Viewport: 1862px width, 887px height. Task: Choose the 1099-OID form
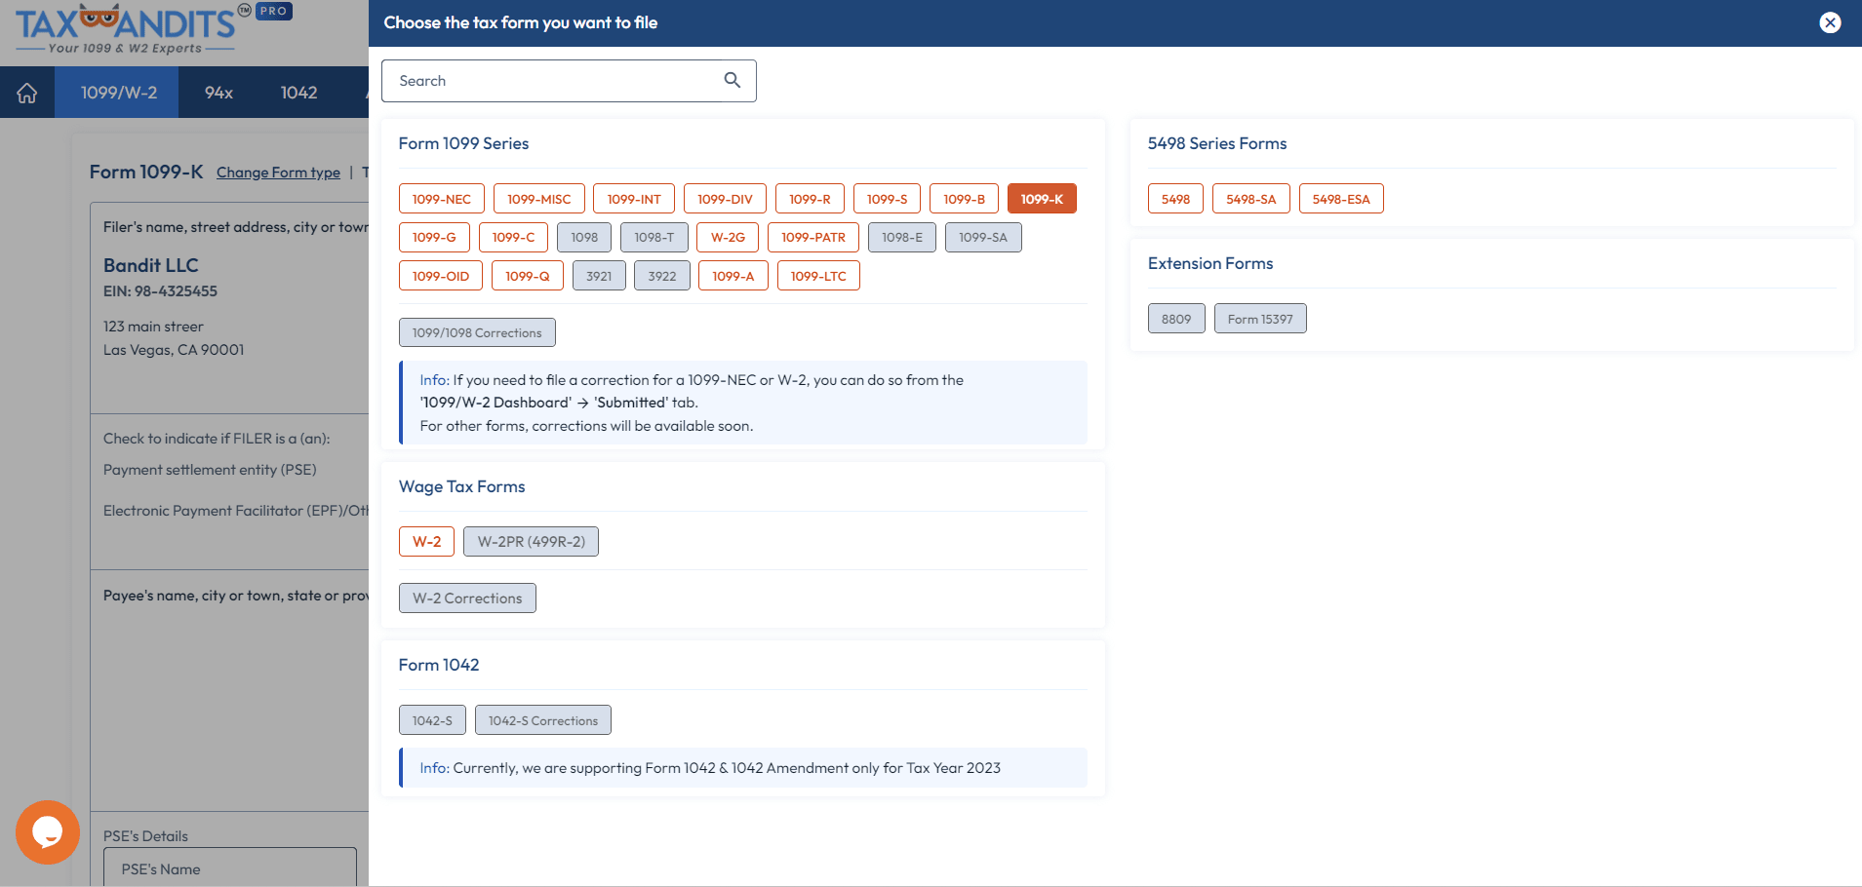441,276
